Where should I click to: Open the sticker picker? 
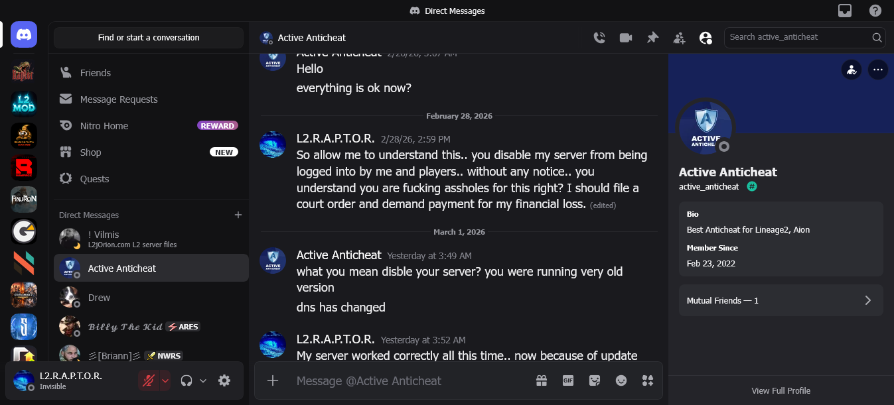[595, 380]
